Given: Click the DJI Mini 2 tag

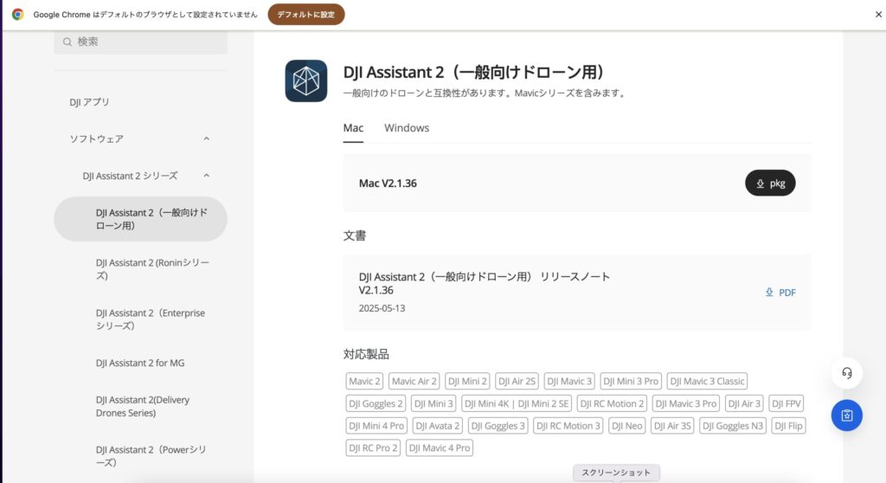Looking at the screenshot, I should click(x=466, y=381).
